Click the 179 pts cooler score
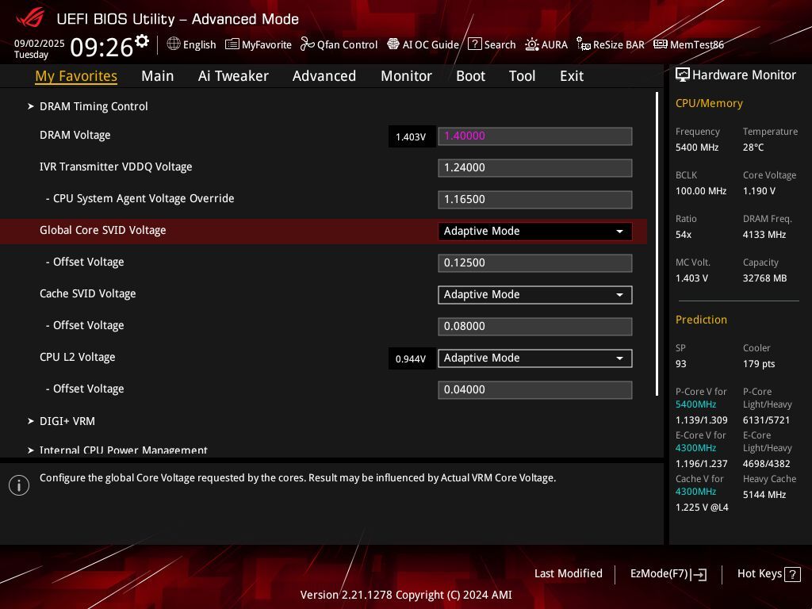 [x=759, y=363]
